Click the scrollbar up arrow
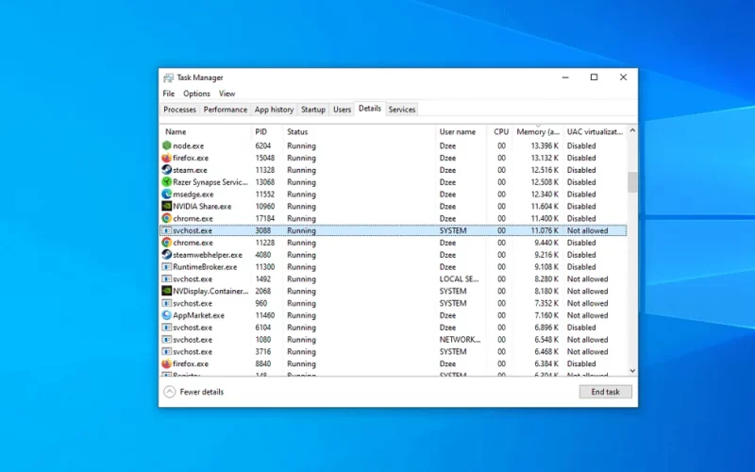755x472 pixels. pos(632,130)
